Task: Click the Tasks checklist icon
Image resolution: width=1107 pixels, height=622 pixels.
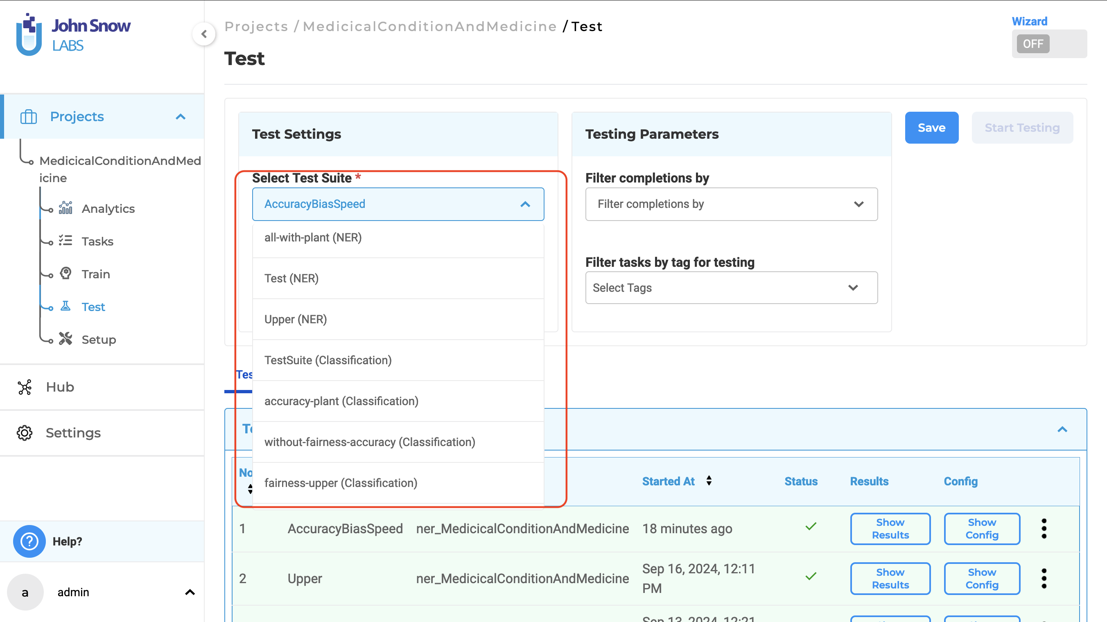Action: (x=66, y=241)
